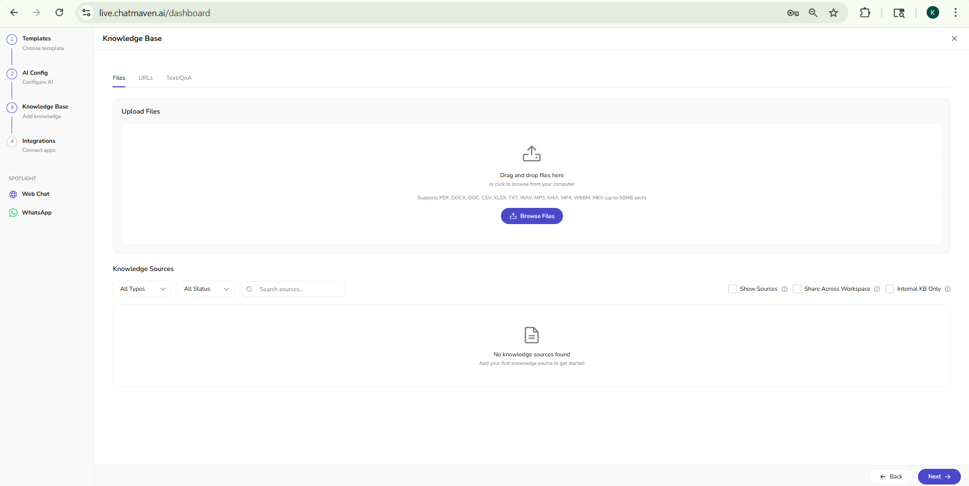
Task: Open Chrome's three-dot menu
Action: 956,13
